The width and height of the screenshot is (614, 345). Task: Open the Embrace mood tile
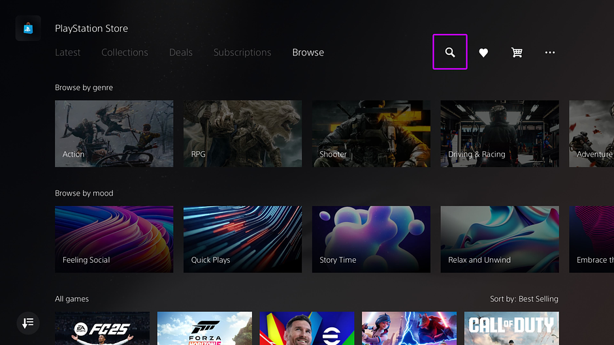591,239
